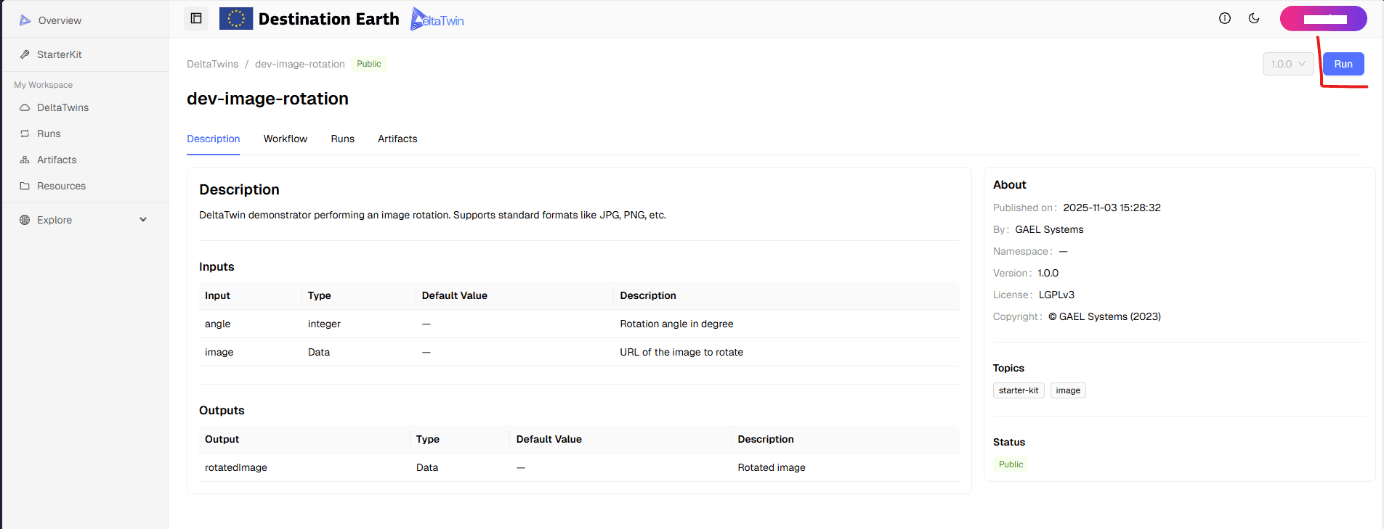
Task: Click the Runs sidebar icon
Action: (25, 134)
